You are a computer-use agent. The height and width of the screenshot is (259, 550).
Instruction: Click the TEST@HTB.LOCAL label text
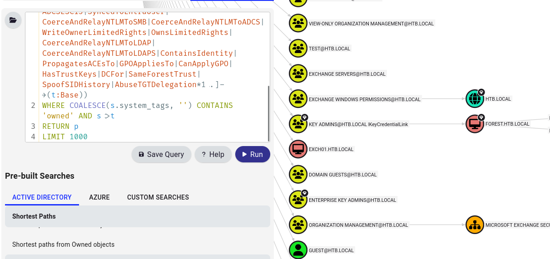[x=330, y=49]
